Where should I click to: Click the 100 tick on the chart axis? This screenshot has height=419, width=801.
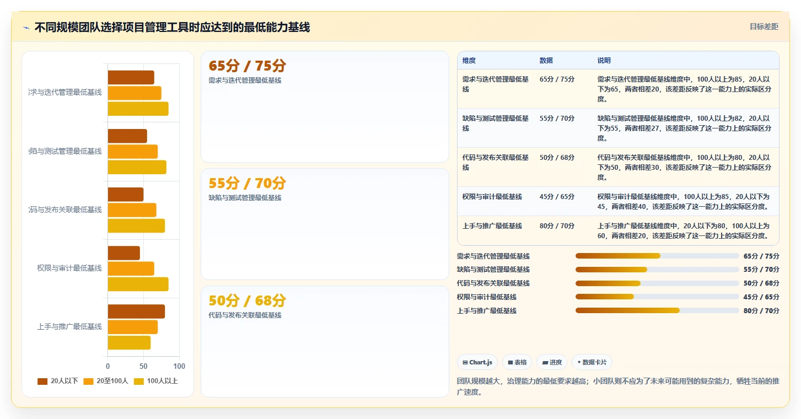point(179,366)
